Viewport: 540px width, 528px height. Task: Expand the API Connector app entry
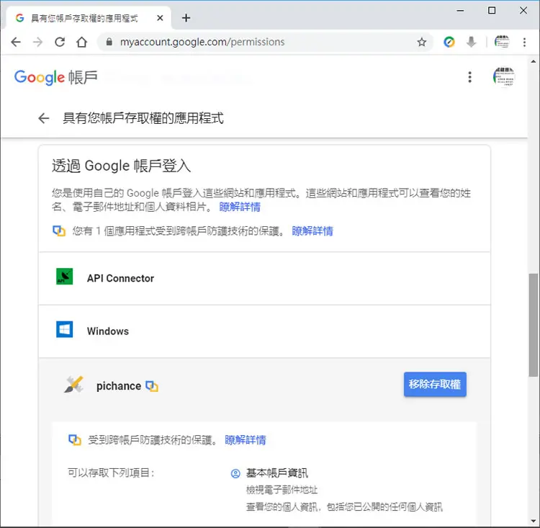pyautogui.click(x=264, y=278)
